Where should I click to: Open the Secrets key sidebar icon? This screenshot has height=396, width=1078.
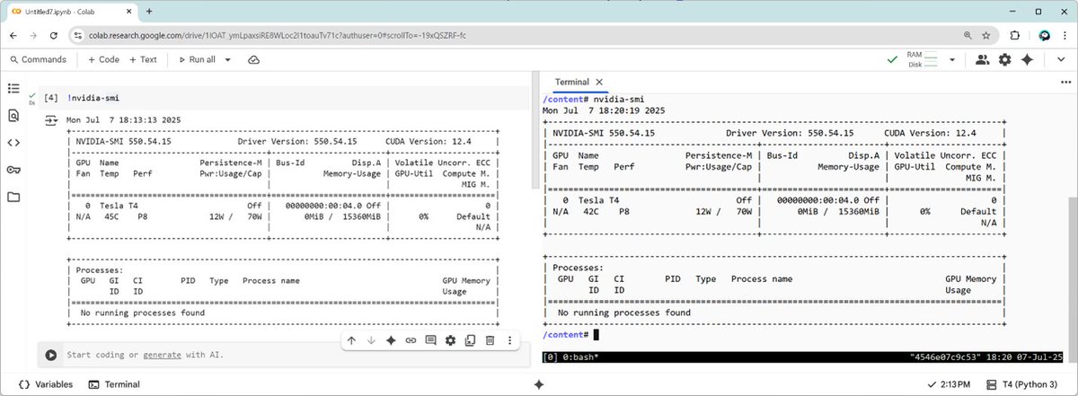coord(13,170)
